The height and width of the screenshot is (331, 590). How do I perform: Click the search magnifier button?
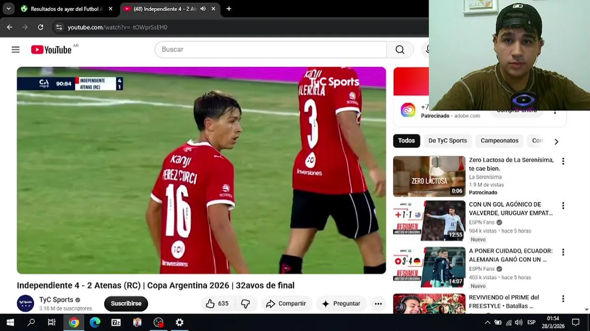400,50
